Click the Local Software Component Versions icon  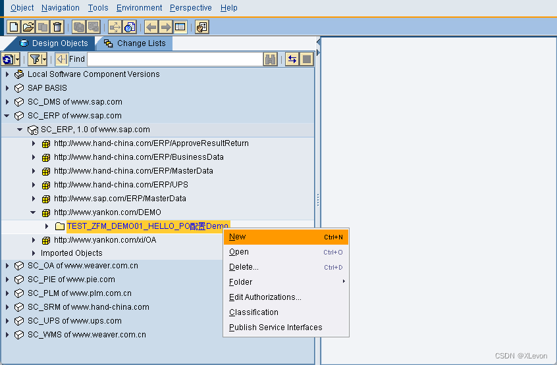[19, 74]
